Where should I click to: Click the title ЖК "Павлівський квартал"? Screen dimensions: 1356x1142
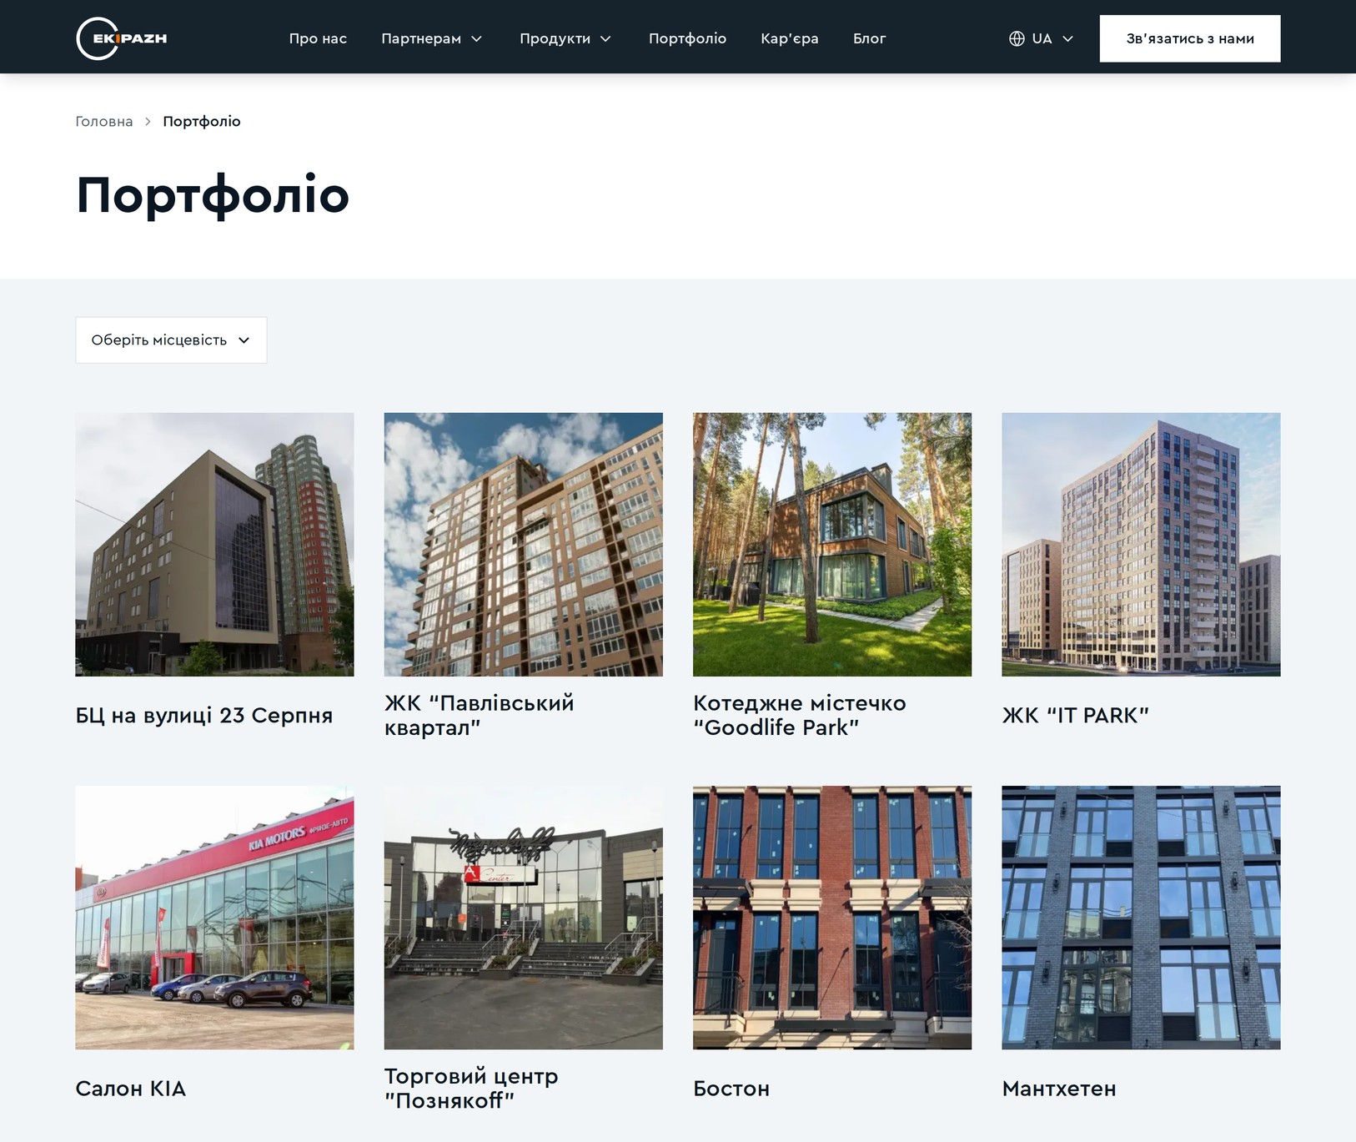click(480, 716)
